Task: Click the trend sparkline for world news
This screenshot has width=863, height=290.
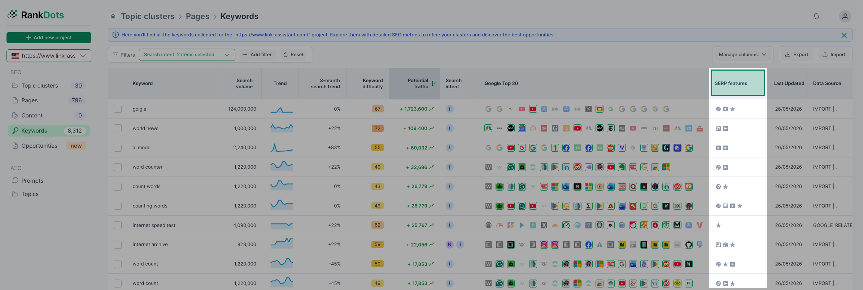Action: [282, 128]
